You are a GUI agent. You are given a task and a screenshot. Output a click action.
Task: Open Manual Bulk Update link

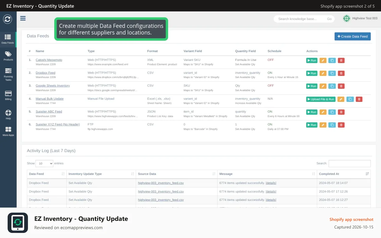(50, 99)
